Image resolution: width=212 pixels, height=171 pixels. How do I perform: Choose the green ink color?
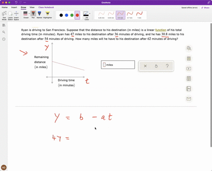coord(72,15)
